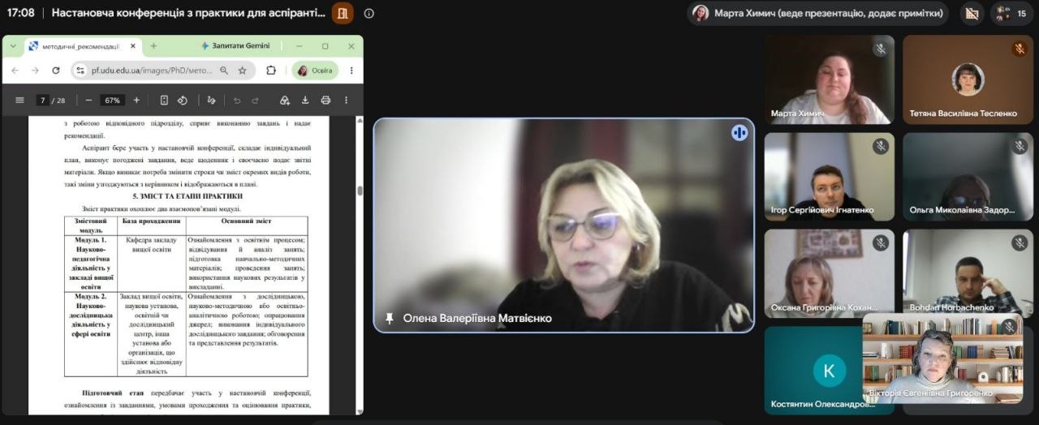Reload the browser page

(56, 71)
